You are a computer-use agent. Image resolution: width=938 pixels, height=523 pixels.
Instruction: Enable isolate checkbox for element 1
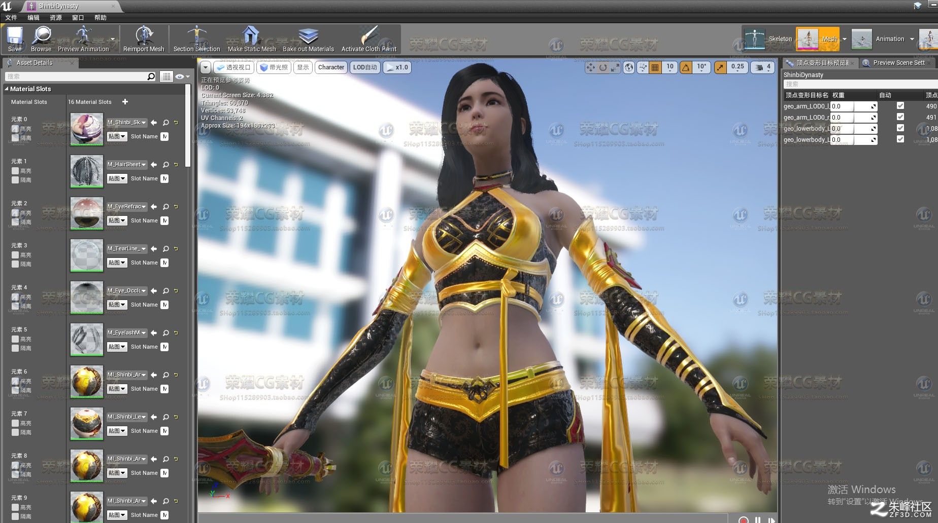[x=15, y=180]
